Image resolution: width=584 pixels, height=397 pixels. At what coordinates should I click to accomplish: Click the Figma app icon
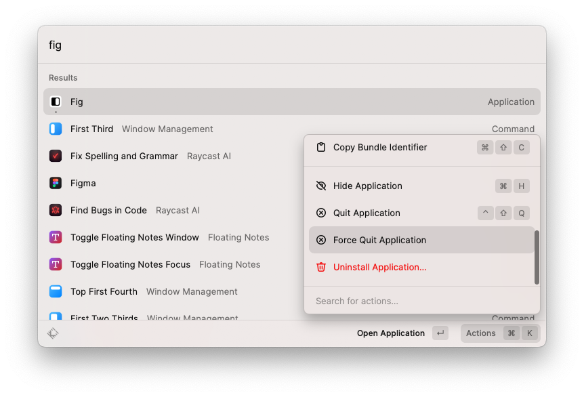56,183
